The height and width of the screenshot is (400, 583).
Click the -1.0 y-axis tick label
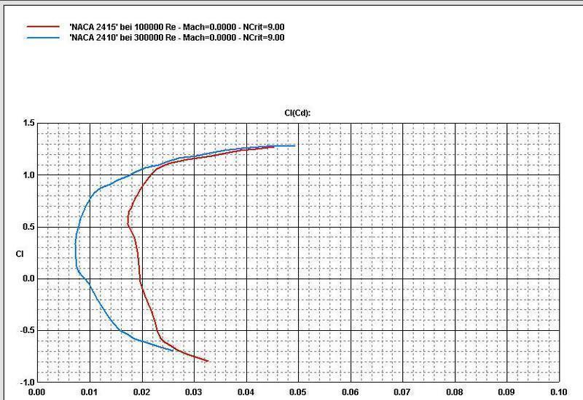tap(25, 383)
